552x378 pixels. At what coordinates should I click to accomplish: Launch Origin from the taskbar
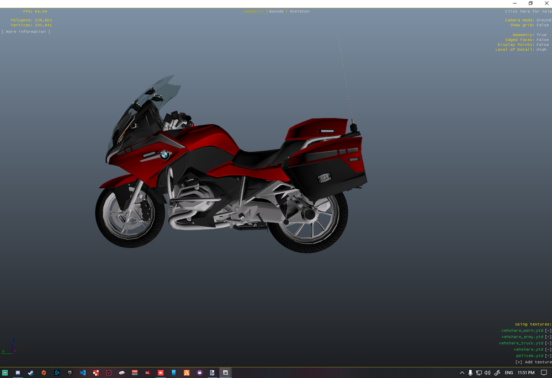click(44, 373)
